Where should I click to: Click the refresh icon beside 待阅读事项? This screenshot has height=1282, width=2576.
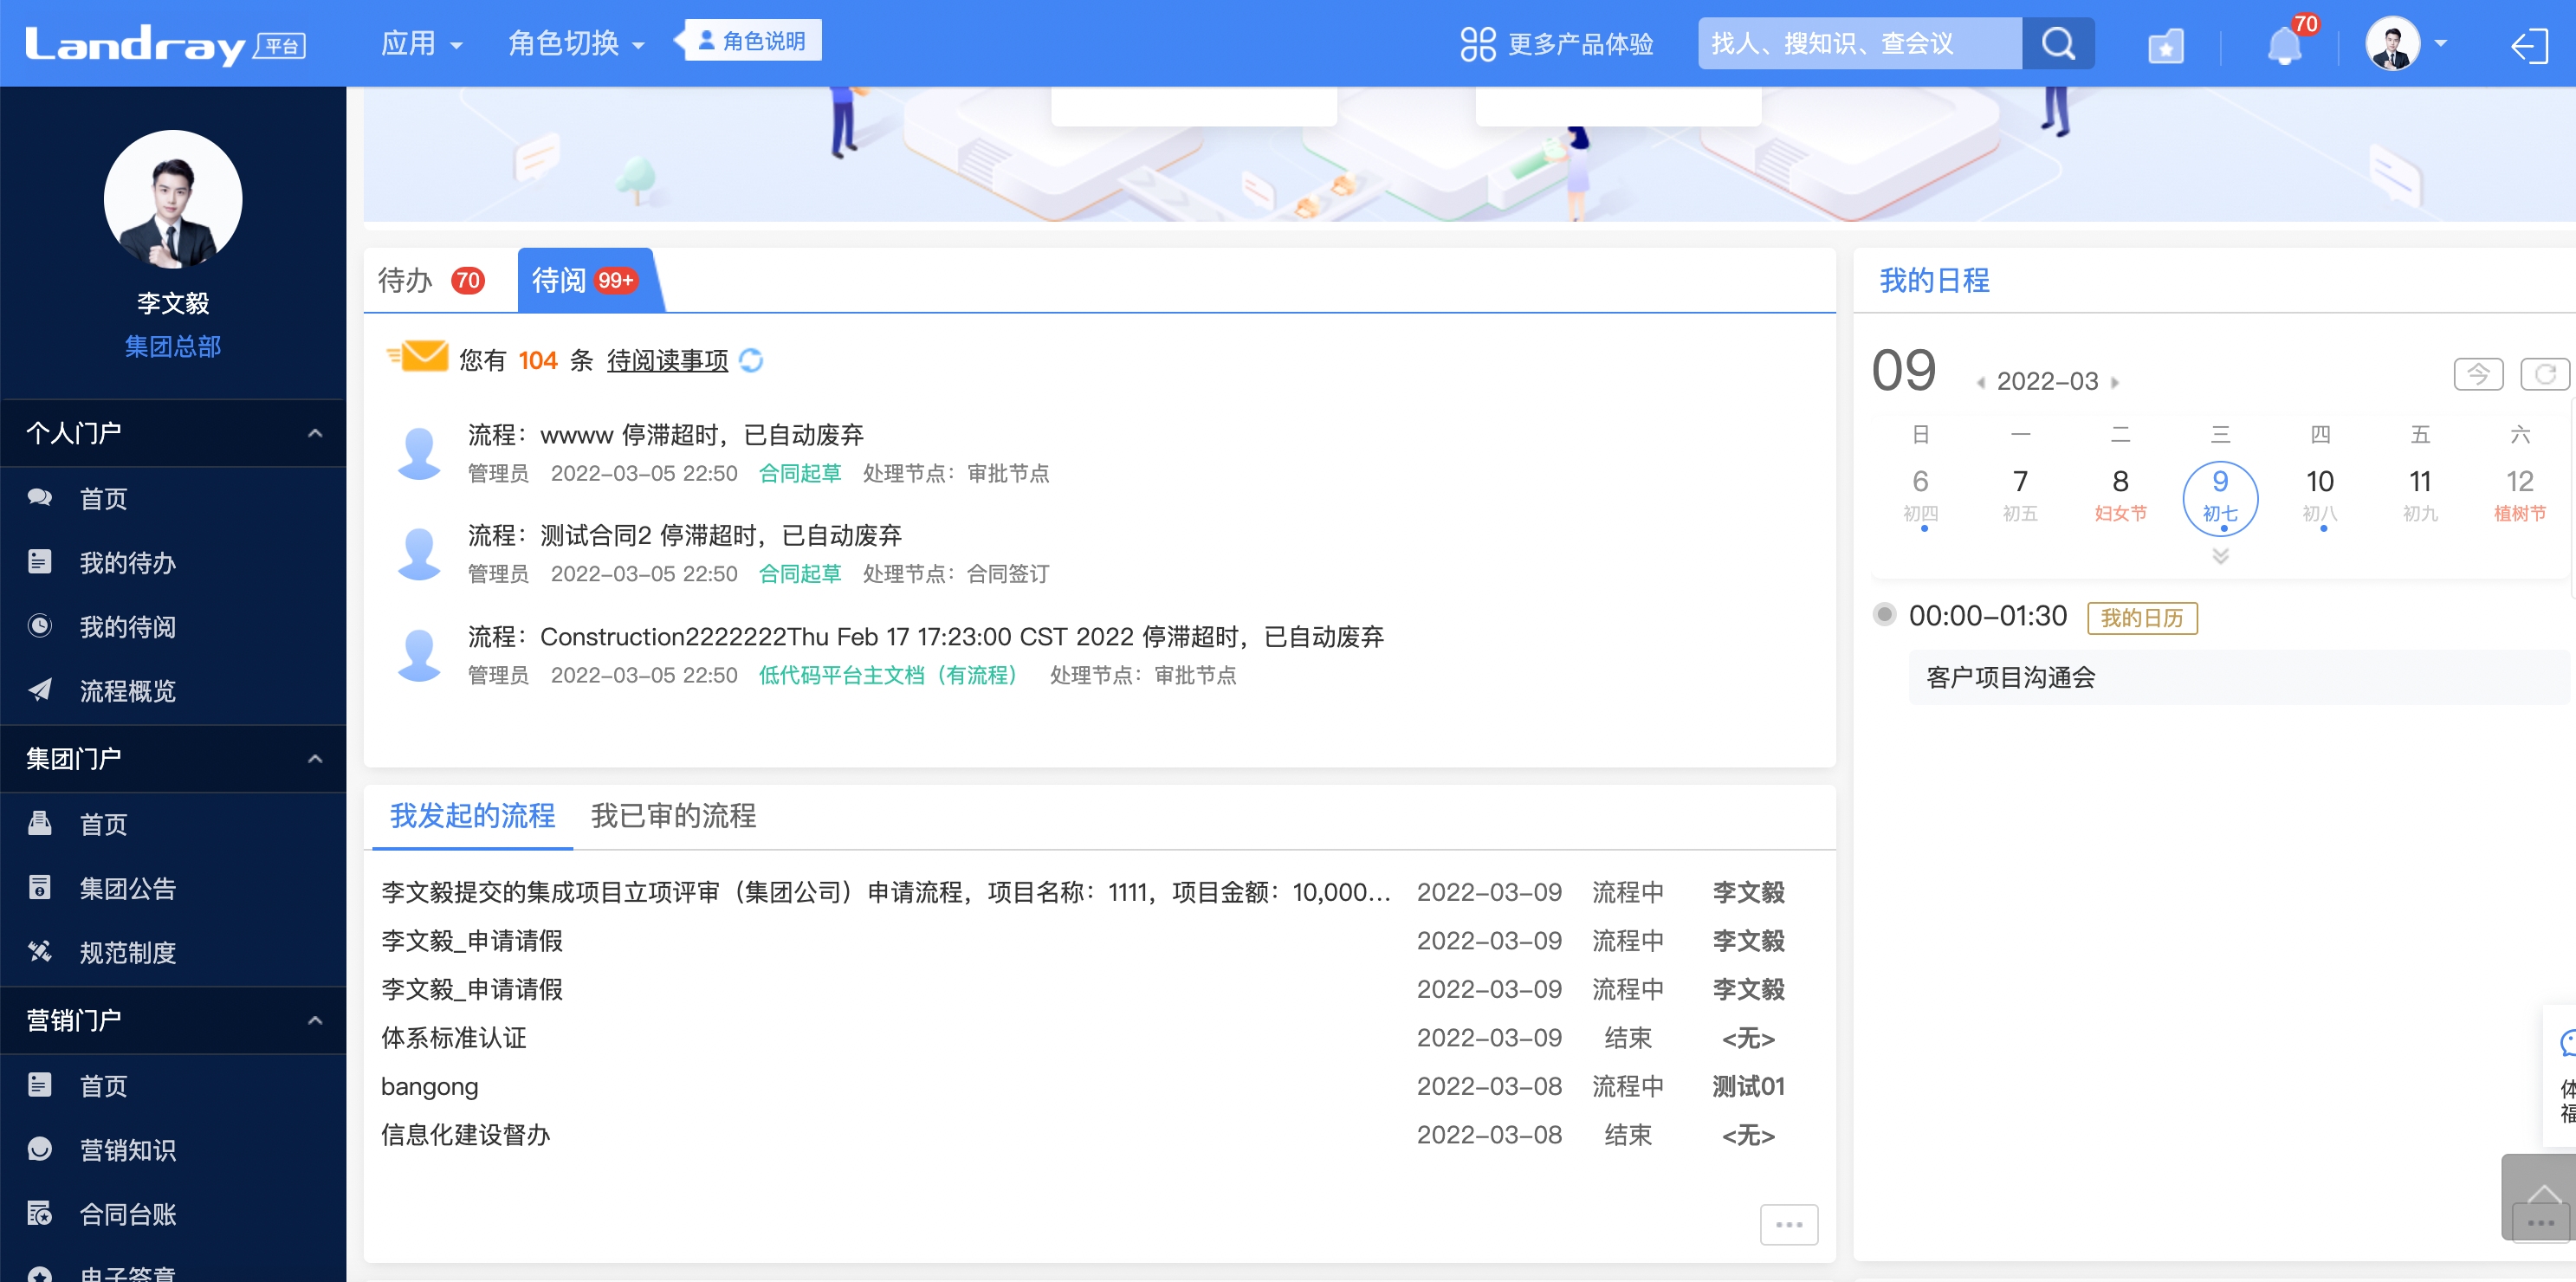[751, 360]
